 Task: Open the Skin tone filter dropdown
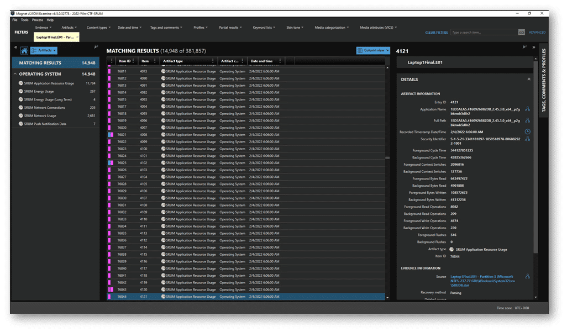(x=295, y=28)
